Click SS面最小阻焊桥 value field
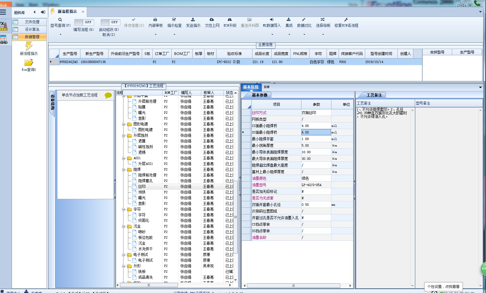Image resolution: width=486 pixels, height=293 pixels. (x=316, y=132)
